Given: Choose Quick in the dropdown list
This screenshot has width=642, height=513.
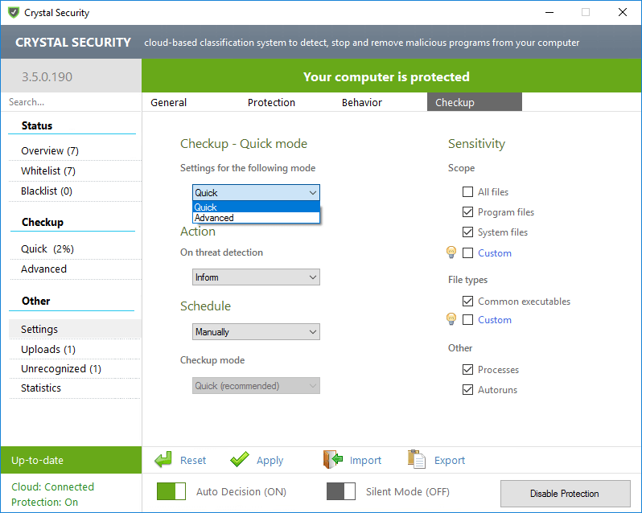Looking at the screenshot, I should [x=256, y=207].
